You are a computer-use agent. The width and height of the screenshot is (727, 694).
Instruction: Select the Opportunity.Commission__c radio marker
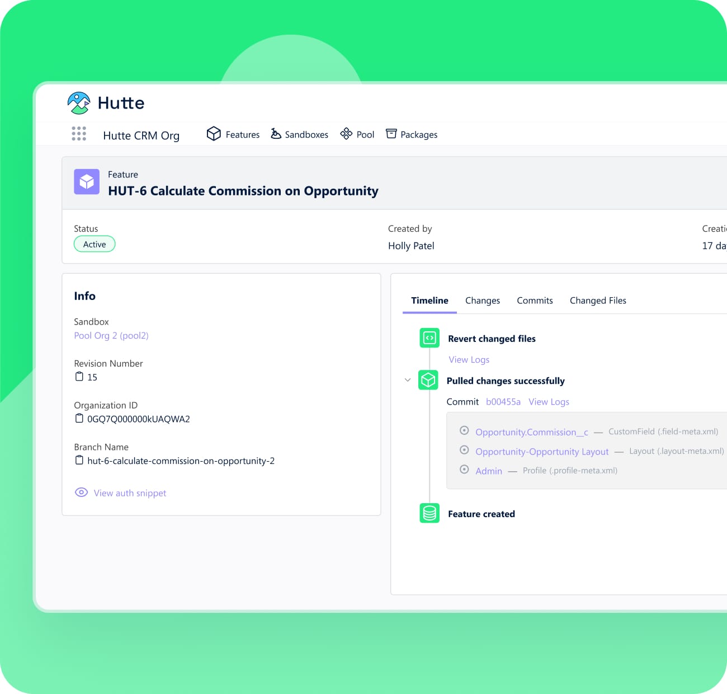[464, 430]
